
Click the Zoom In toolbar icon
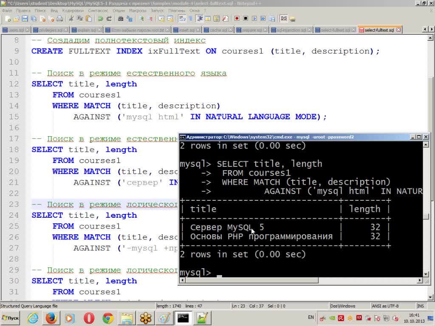coord(142,19)
